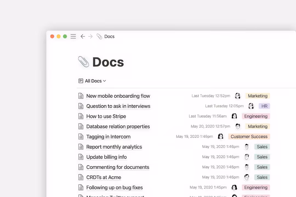Click the HR tag

point(264,106)
